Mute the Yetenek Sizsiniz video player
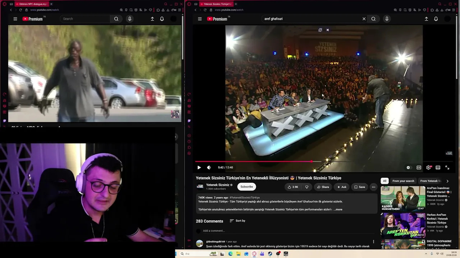 pos(209,167)
